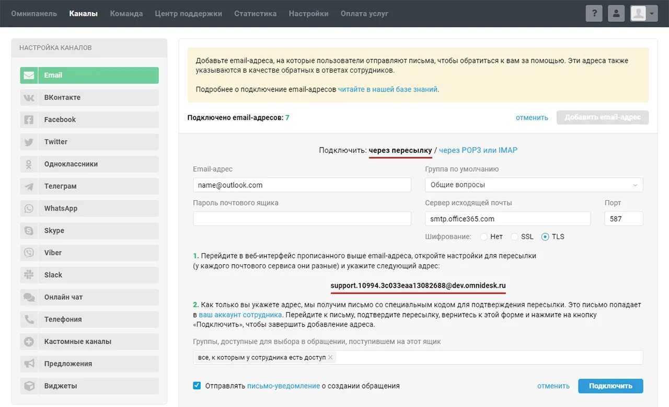
Task: Uncheck the письмо-уведомление checkbox
Action: tap(197, 386)
